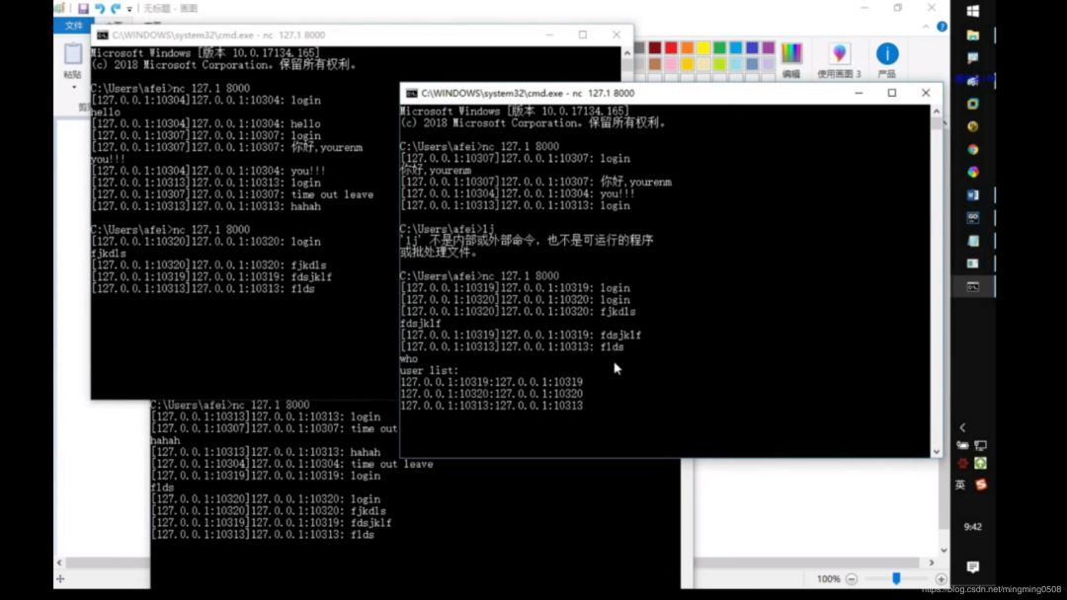Click the 'hello' typed line in back cmd window
1067x600 pixels.
click(106, 112)
